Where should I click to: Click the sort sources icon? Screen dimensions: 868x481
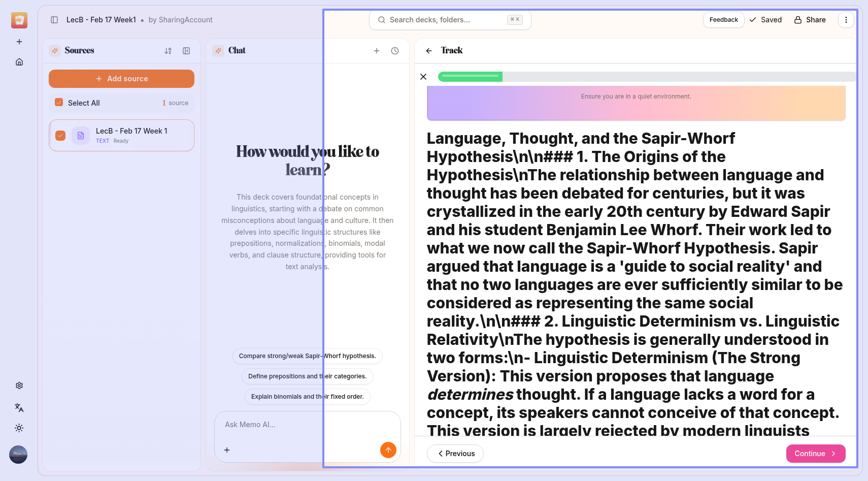tap(168, 51)
